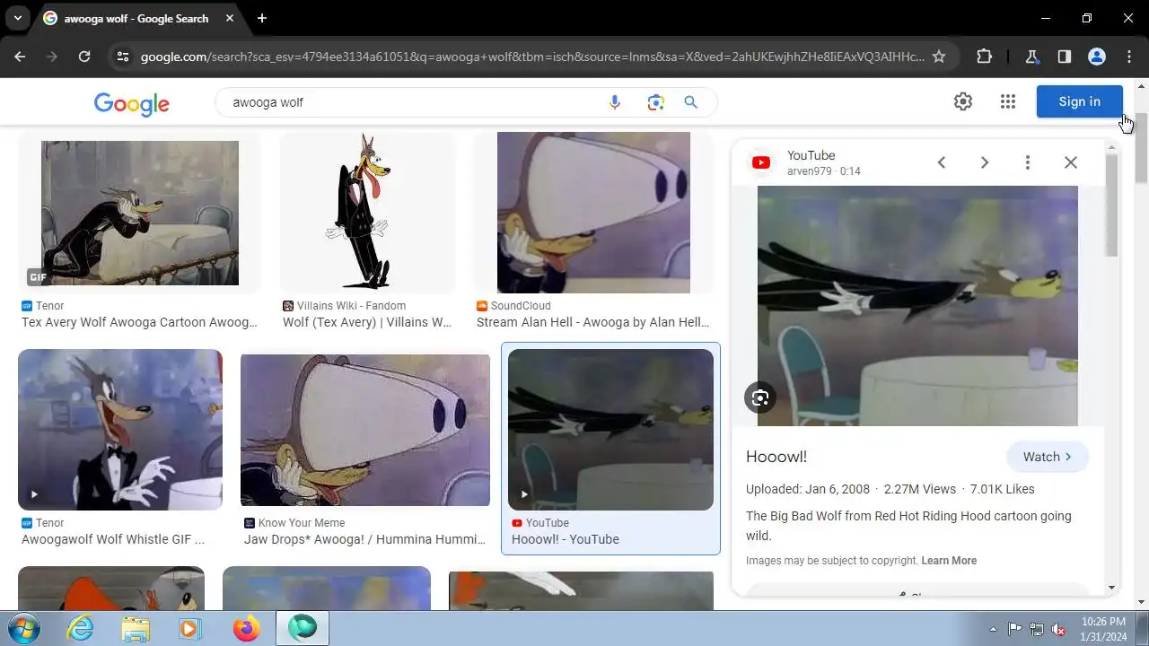Click the Sign in button
The height and width of the screenshot is (646, 1149).
[x=1079, y=101]
